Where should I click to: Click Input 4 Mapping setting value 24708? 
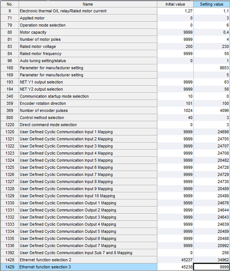[x=211, y=153]
